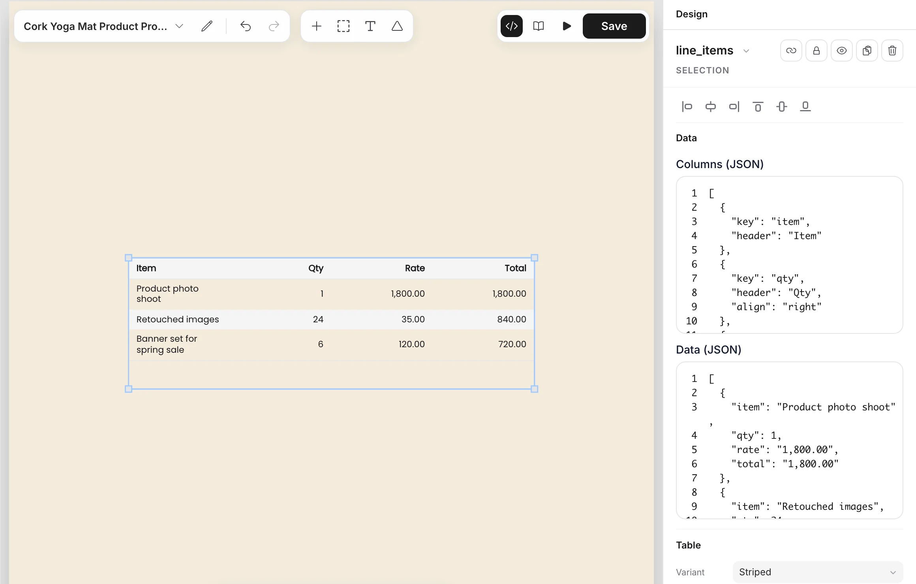Viewport: 916px width, 584px height.
Task: Click the '"align": "right"' line in Columns JSON
Action: tap(777, 307)
